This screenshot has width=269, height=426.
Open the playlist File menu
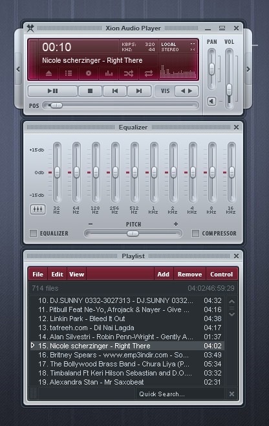tap(38, 274)
